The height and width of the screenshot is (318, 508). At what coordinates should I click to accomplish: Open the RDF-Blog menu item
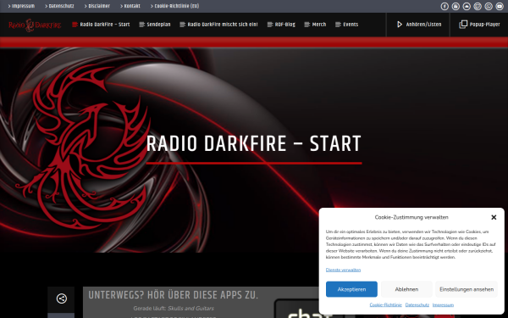[281, 25]
